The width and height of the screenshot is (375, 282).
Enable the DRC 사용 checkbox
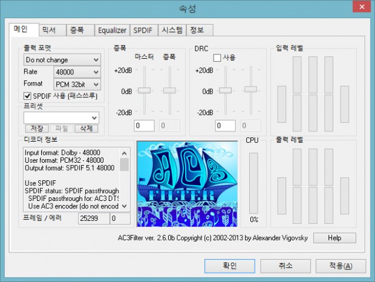coord(217,57)
